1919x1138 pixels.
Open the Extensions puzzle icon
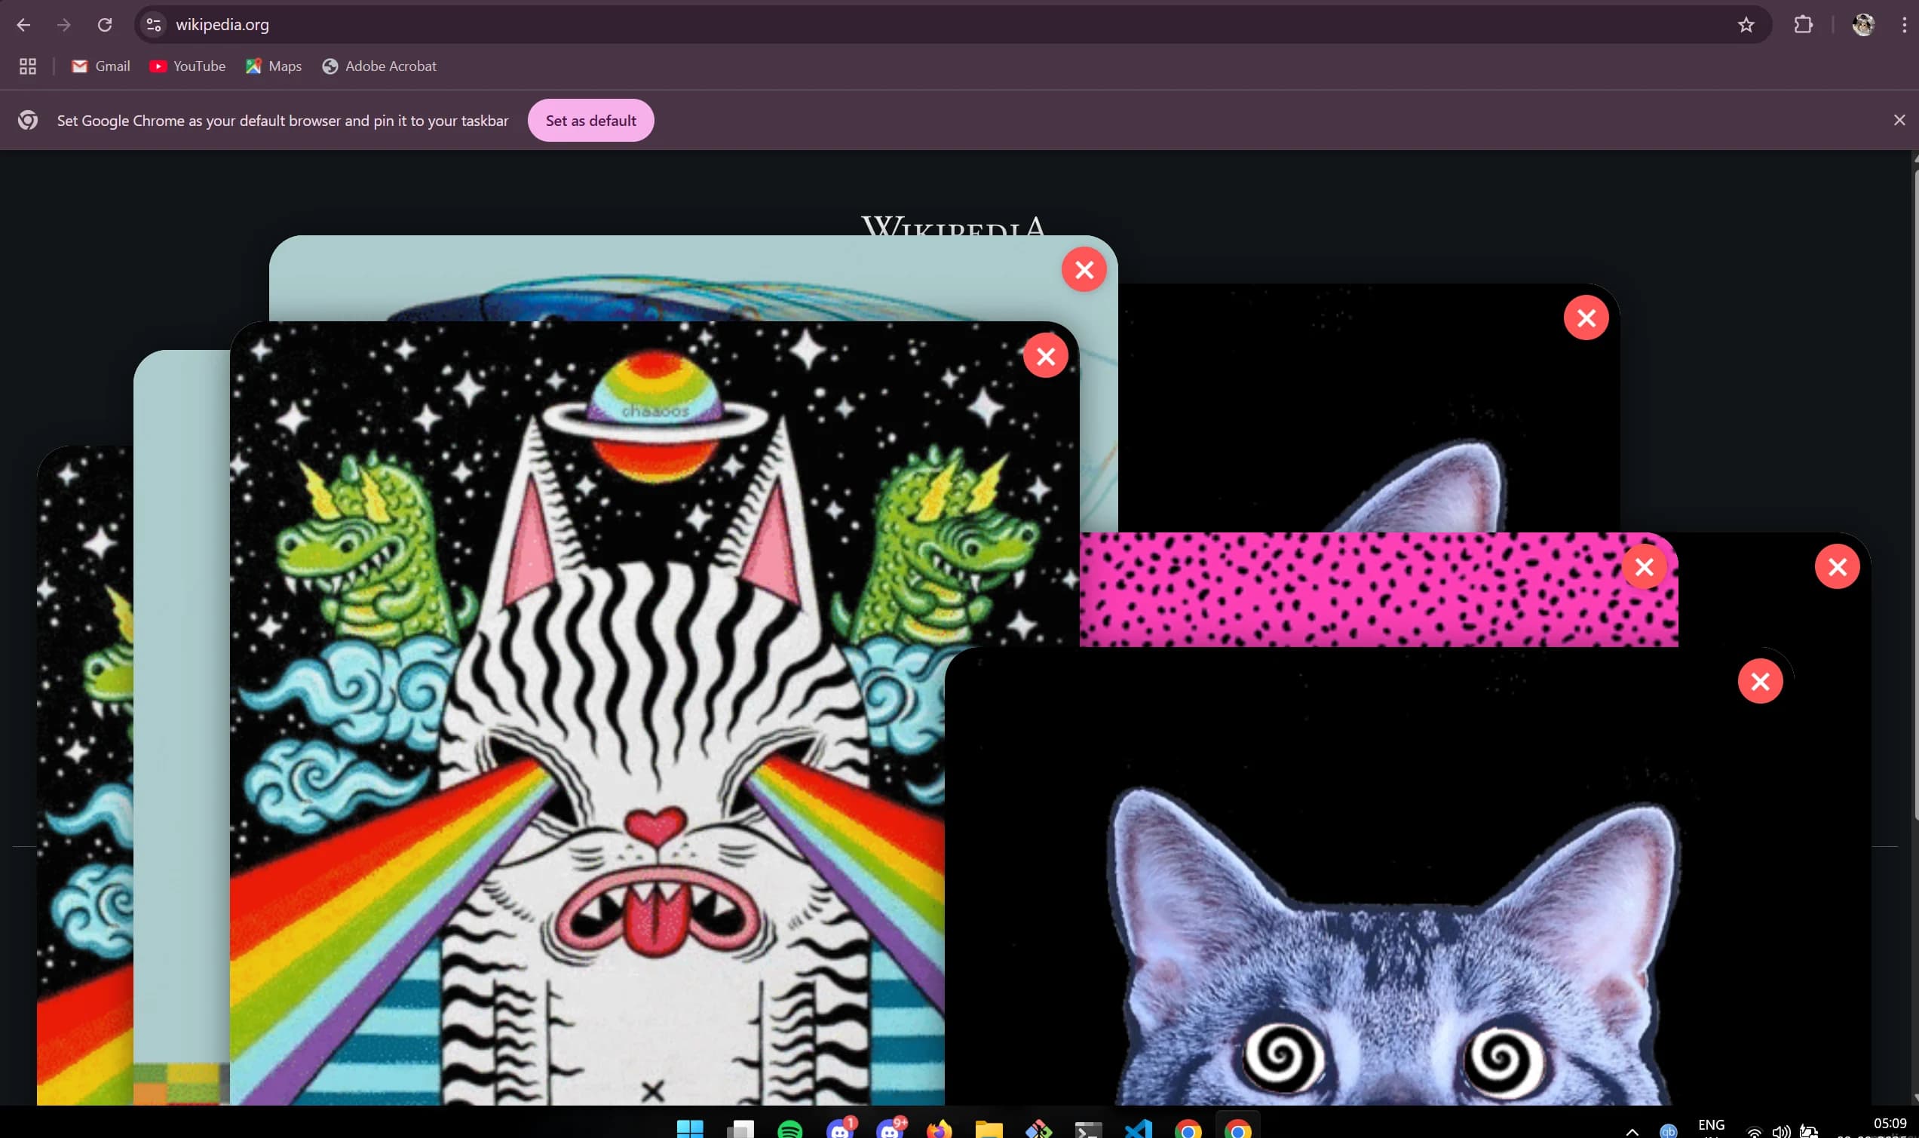tap(1802, 25)
